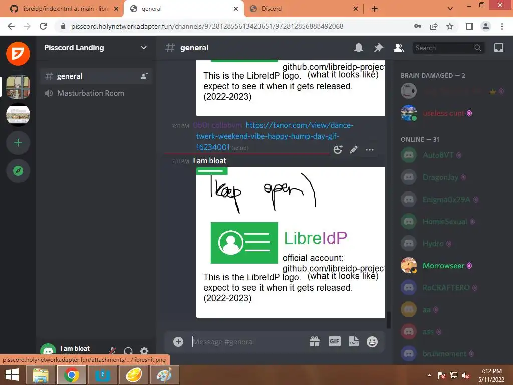This screenshot has height=385, width=513.
Task: Open the Windows Start button
Action: coord(12,375)
